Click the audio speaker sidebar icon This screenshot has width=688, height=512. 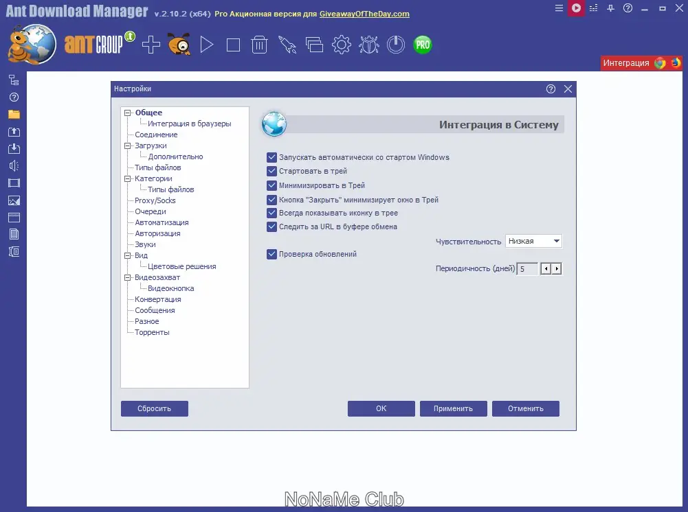pos(14,165)
